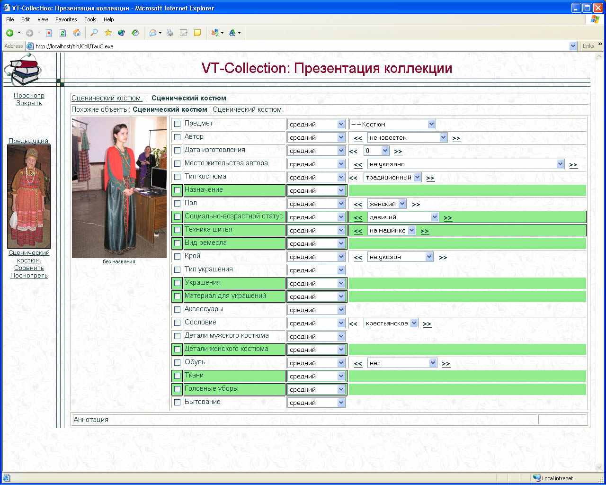Open the Edit menu

click(26, 19)
